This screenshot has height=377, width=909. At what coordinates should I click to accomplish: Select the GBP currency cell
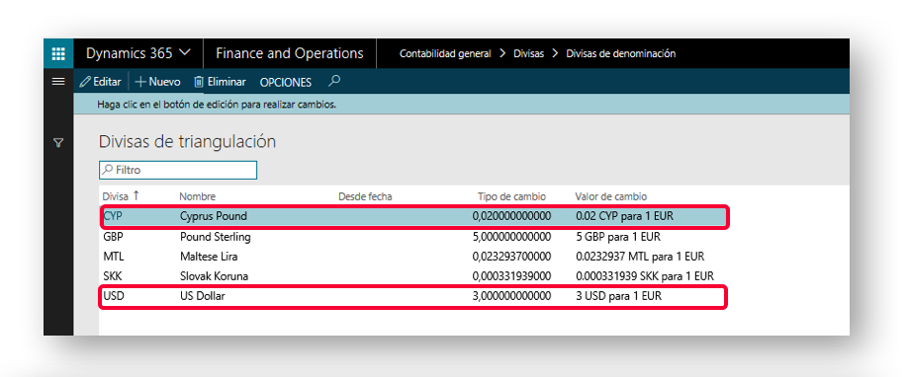[x=113, y=237]
